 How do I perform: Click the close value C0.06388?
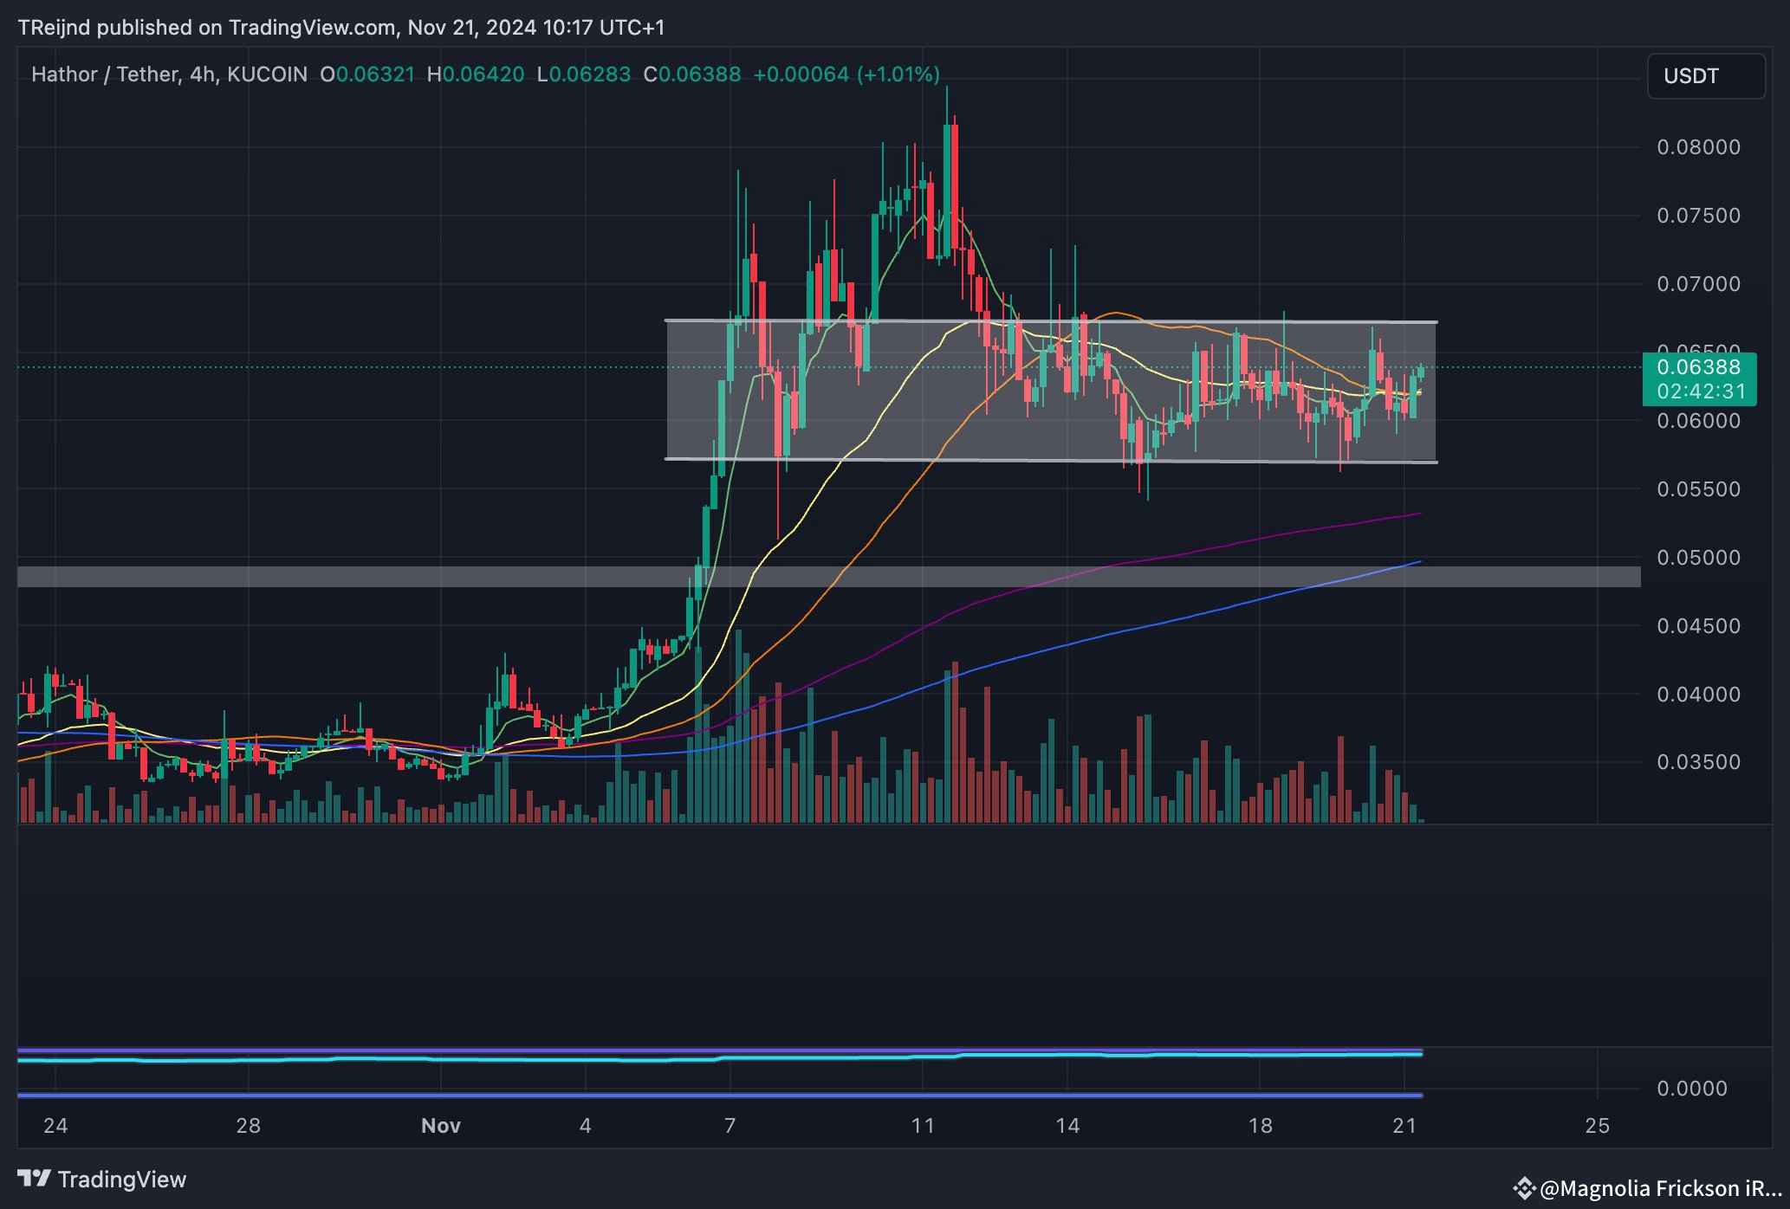click(x=692, y=74)
